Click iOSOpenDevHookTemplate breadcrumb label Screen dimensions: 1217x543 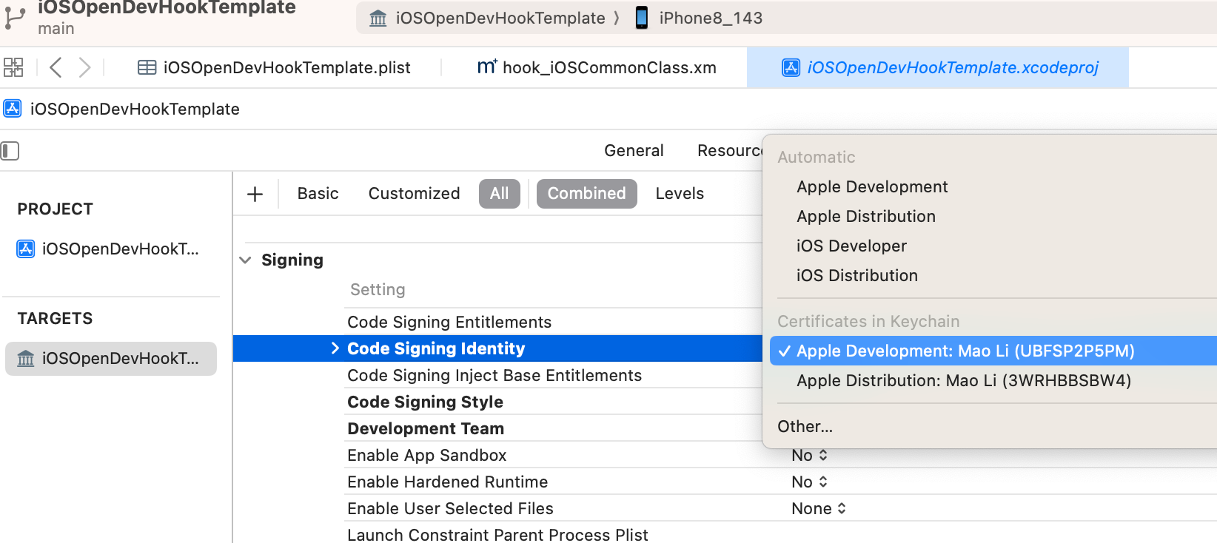tap(135, 109)
